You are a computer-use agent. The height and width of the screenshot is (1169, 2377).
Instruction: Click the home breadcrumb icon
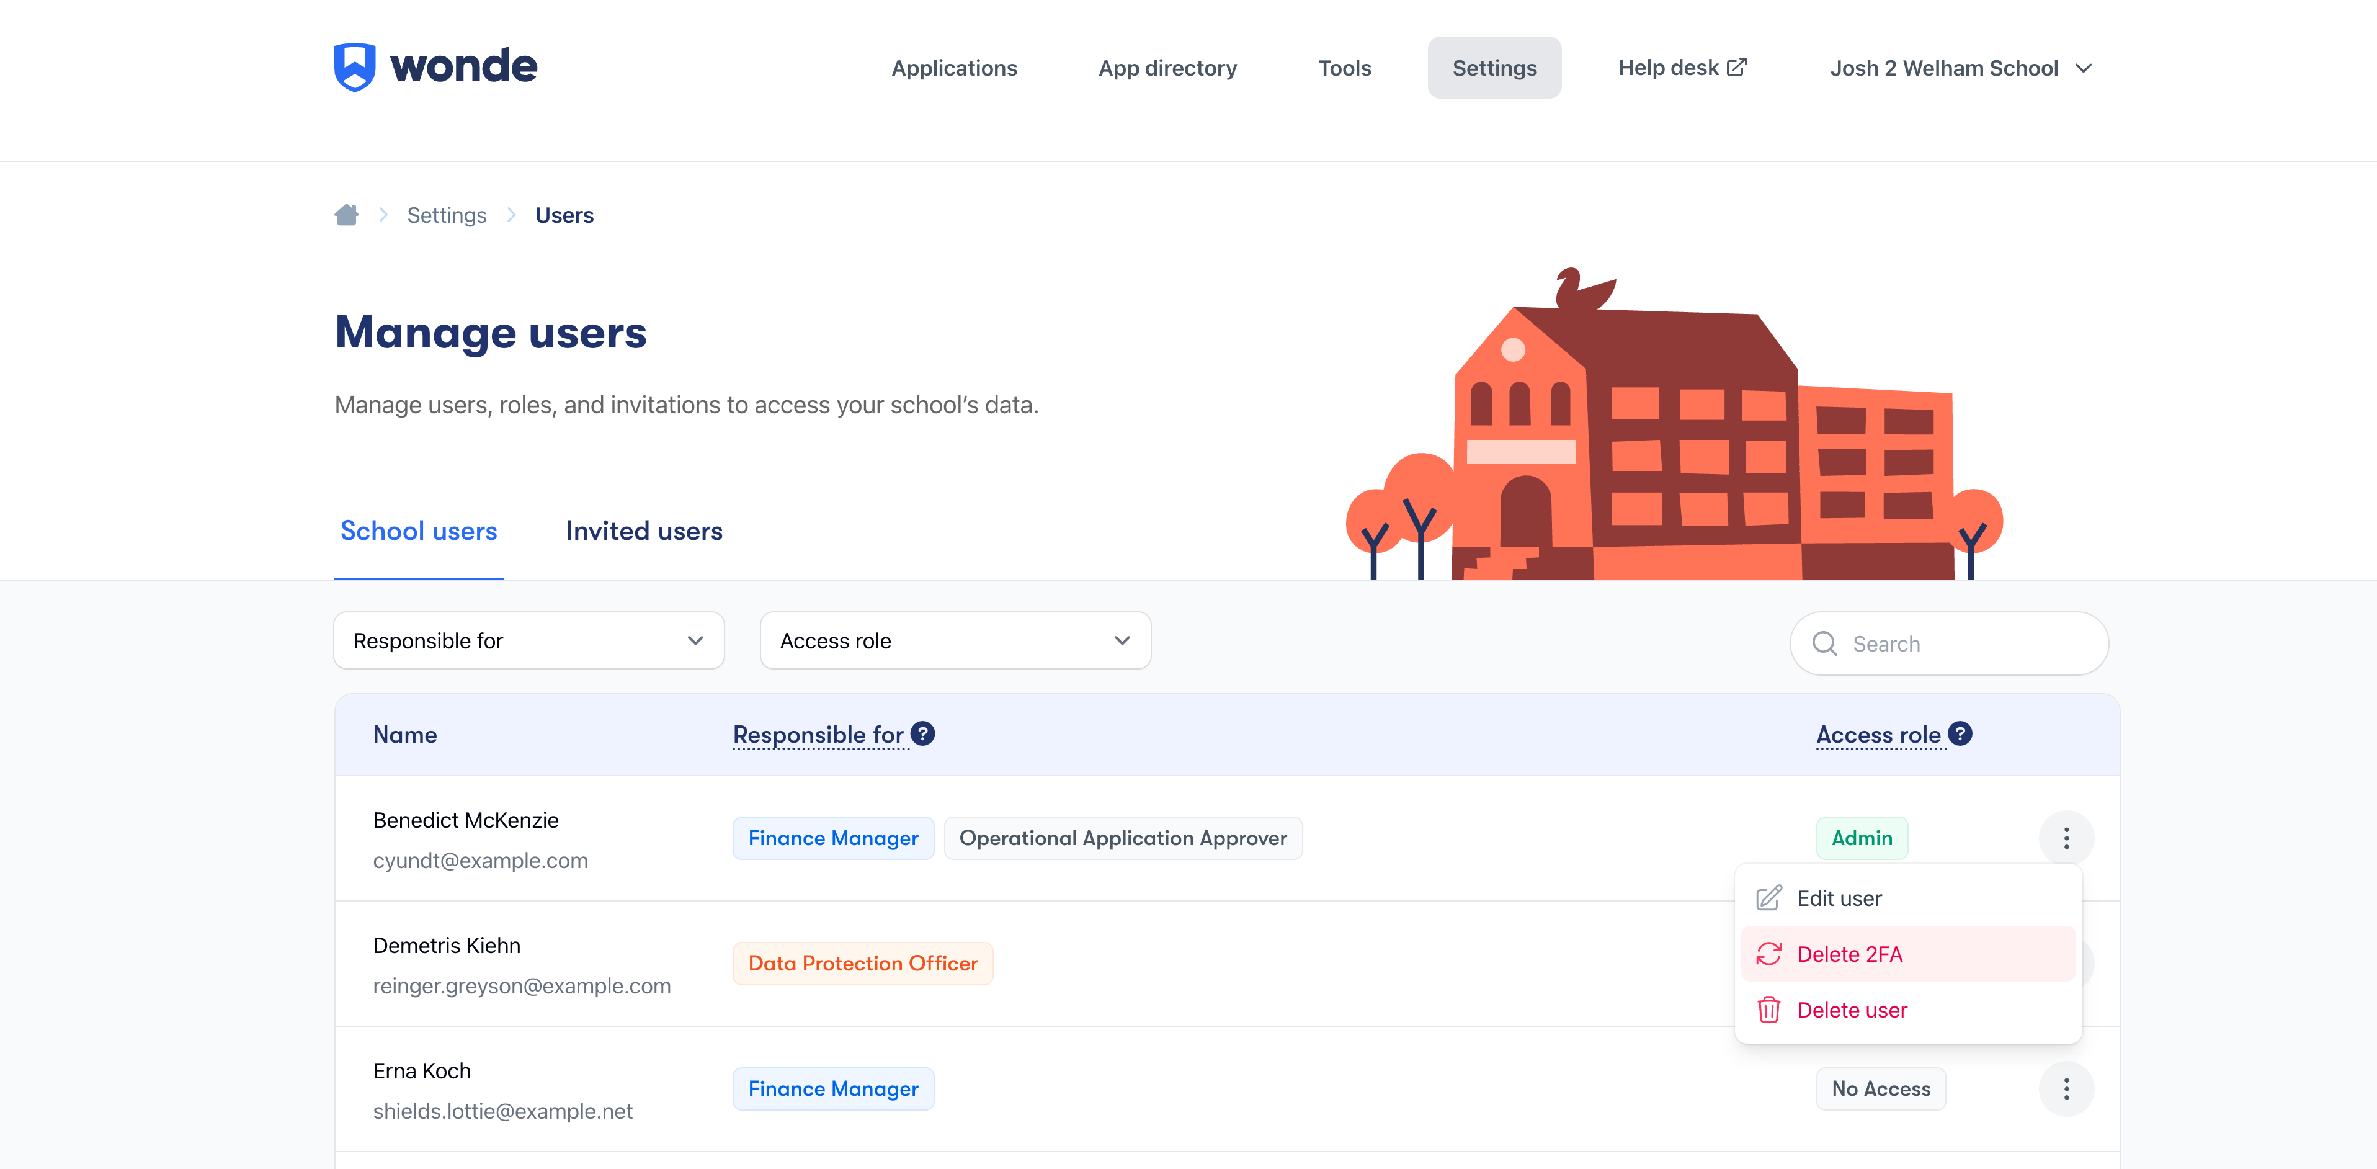(x=347, y=215)
